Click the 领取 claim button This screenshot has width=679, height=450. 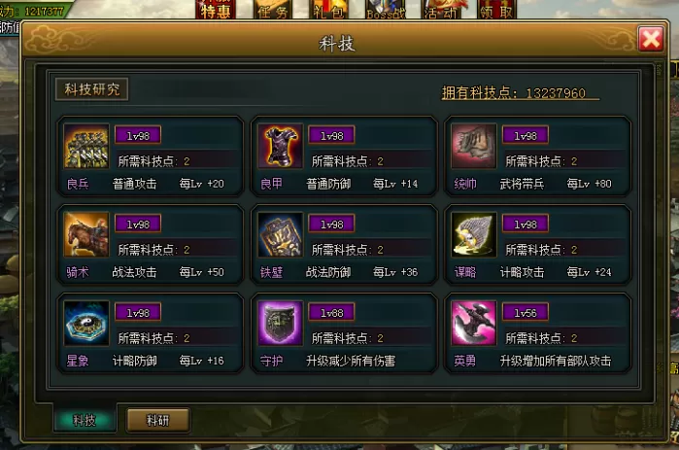coord(496,10)
